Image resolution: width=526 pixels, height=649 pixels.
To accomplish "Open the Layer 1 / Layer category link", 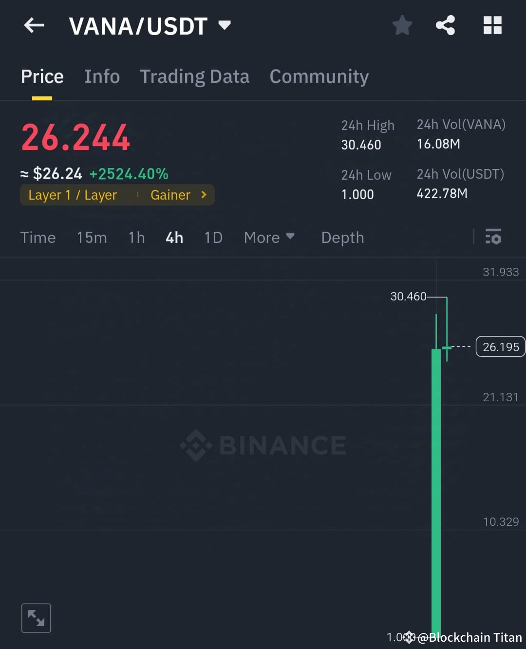I will (72, 195).
